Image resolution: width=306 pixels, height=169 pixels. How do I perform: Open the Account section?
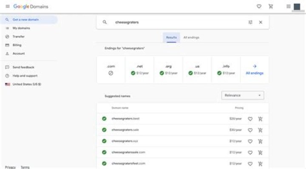(19, 54)
